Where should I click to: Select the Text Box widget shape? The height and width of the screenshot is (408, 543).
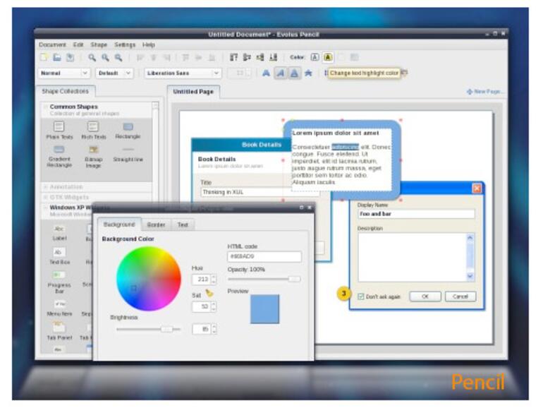pyautogui.click(x=59, y=256)
